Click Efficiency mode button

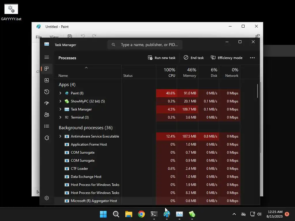(x=226, y=58)
